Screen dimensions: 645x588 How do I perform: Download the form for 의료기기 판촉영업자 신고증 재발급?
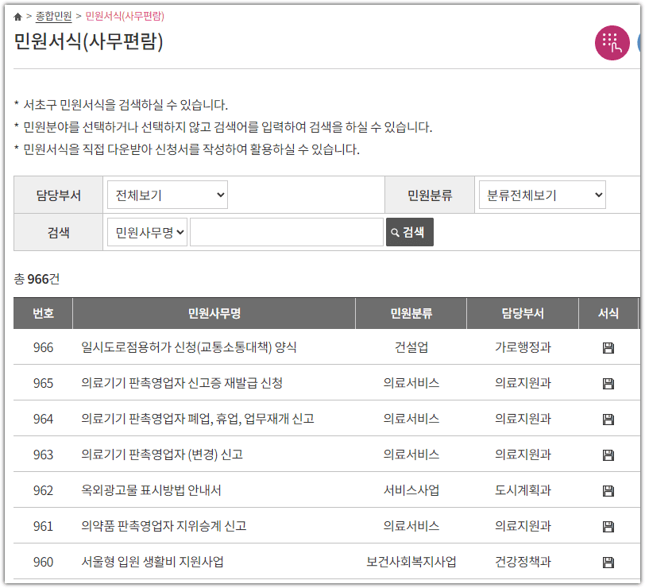(608, 383)
